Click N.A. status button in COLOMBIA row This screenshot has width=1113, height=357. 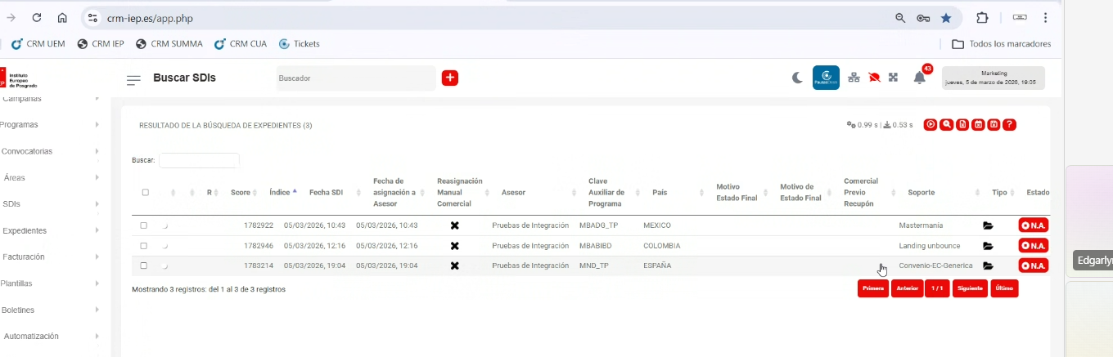click(x=1033, y=245)
